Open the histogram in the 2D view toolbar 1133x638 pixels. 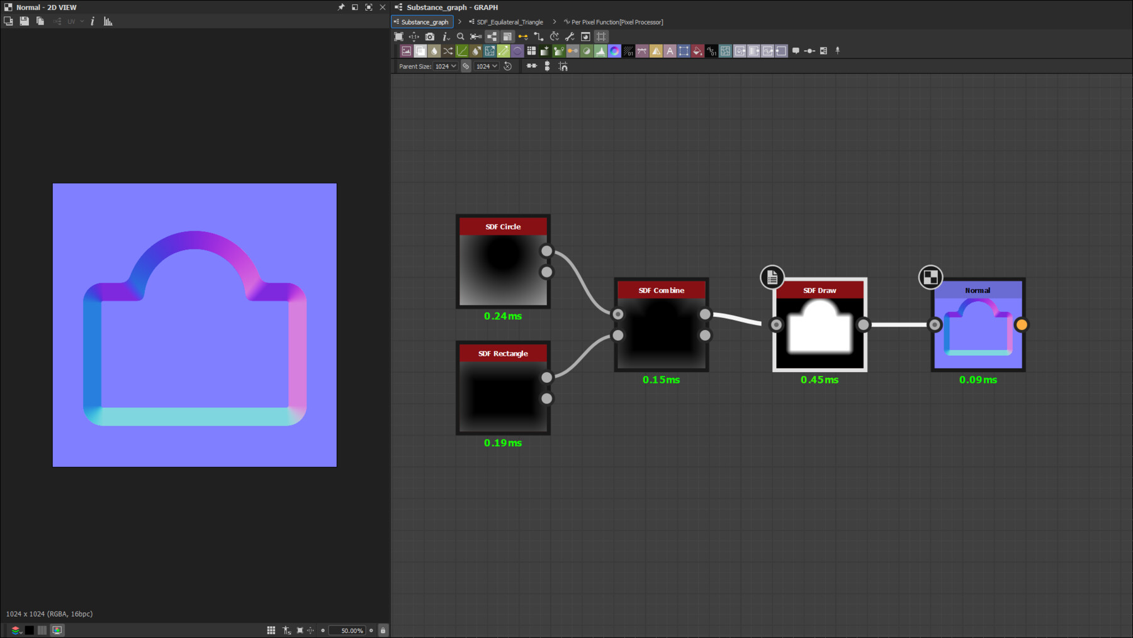point(107,21)
